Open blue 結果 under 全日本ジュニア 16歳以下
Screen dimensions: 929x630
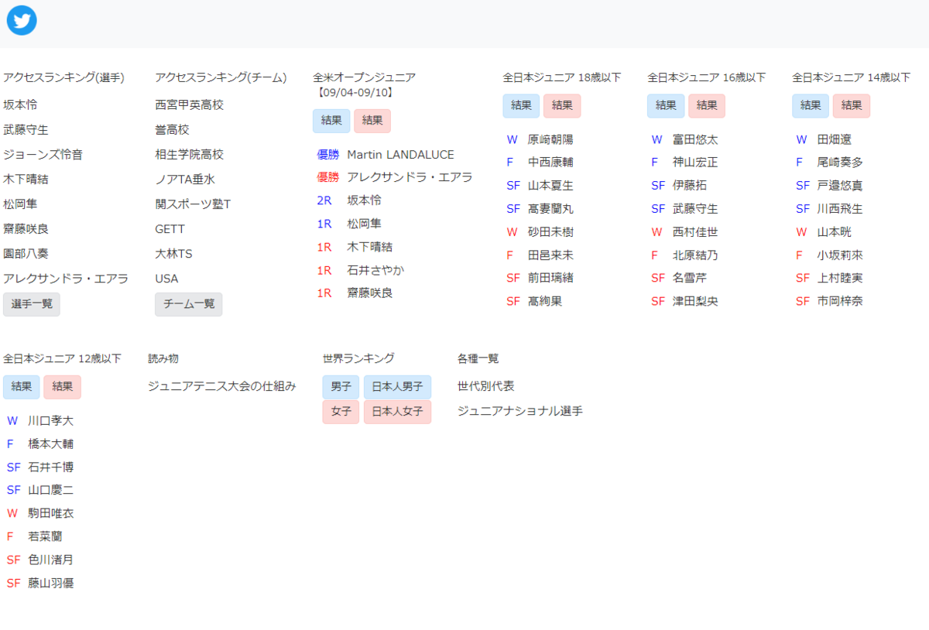[x=666, y=106]
